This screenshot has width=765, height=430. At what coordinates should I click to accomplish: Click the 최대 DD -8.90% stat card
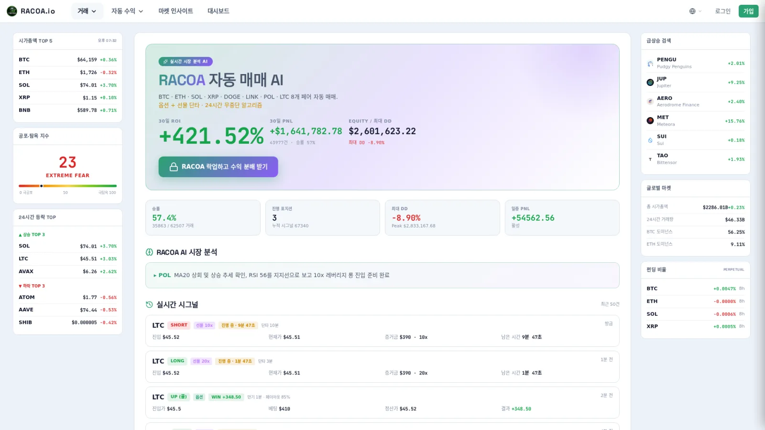[x=442, y=218]
